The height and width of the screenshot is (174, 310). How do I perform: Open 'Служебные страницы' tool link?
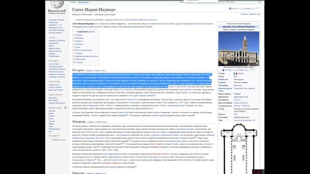pos(57,69)
